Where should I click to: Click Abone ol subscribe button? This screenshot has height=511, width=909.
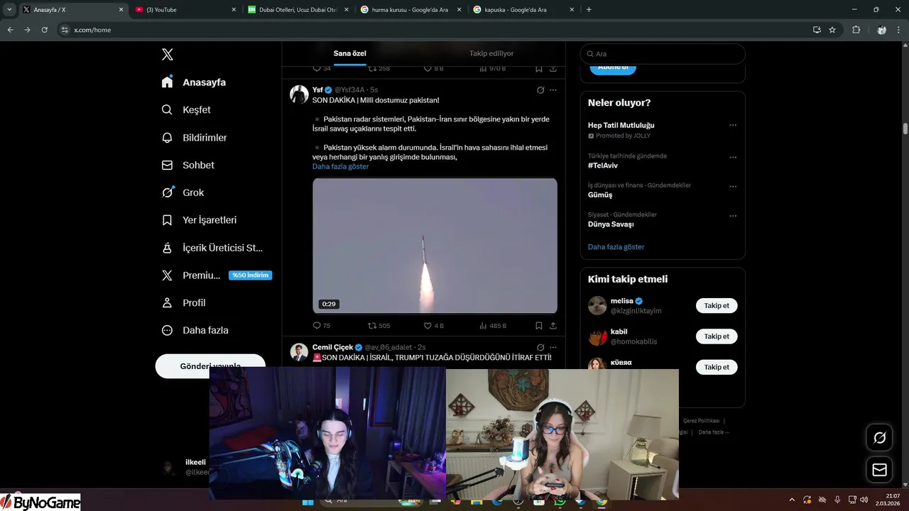tap(613, 69)
